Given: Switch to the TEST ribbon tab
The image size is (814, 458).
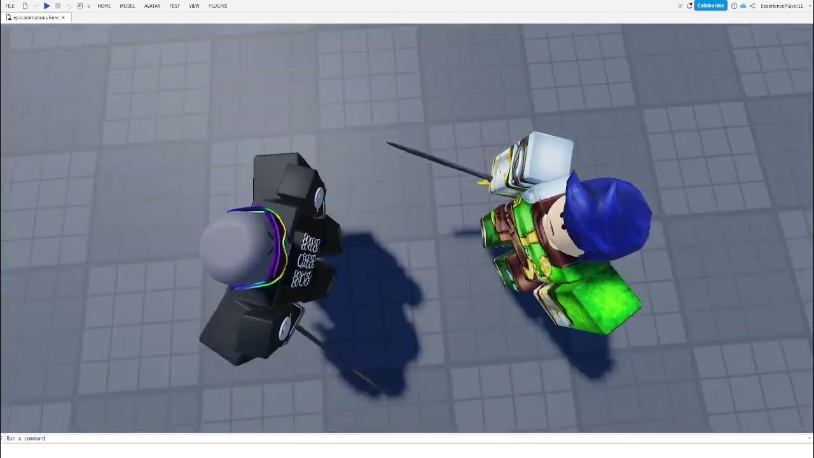Looking at the screenshot, I should coord(174,6).
